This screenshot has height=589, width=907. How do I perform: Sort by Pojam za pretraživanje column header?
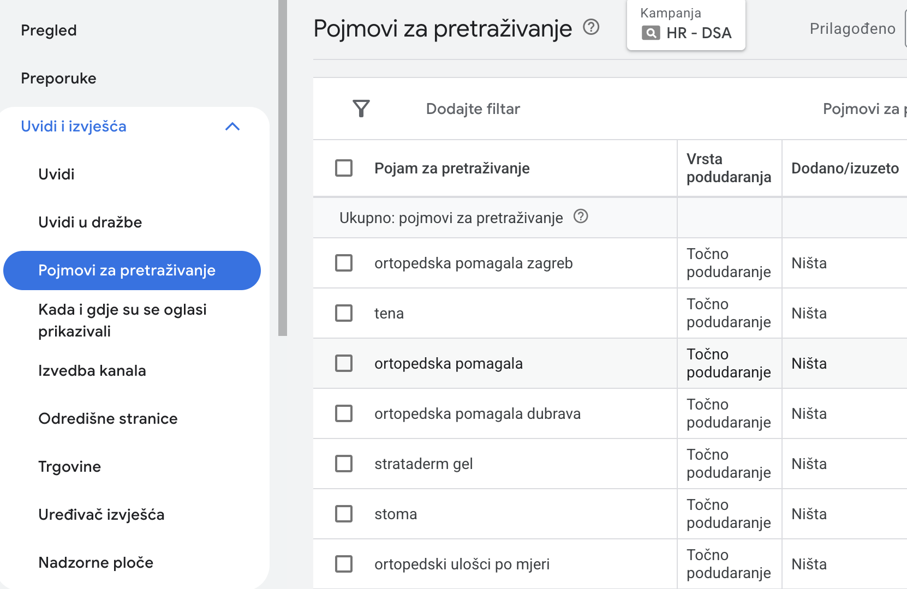(x=452, y=169)
